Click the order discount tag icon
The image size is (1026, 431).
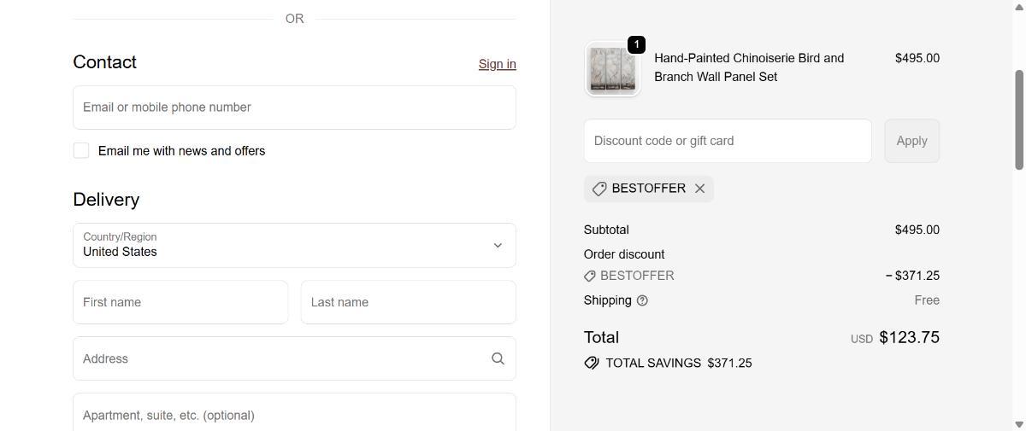pos(590,276)
